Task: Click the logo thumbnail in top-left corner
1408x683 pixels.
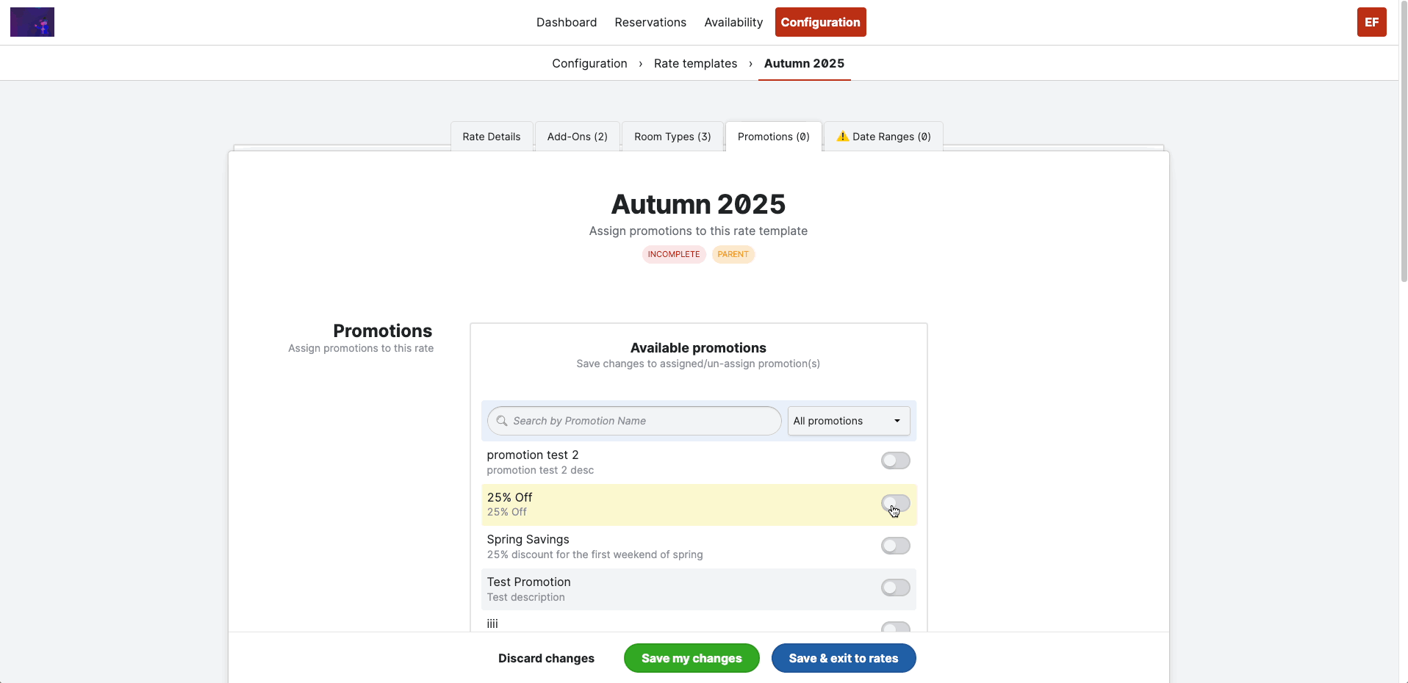Action: tap(32, 22)
